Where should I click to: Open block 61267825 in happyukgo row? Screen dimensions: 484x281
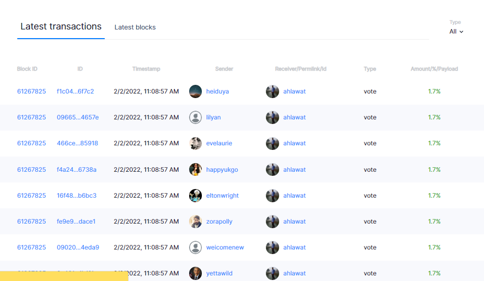tap(32, 169)
